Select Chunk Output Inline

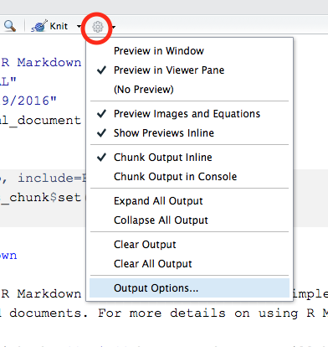189,158
